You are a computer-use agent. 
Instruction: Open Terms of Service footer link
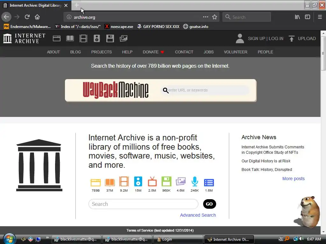pyautogui.click(x=160, y=230)
